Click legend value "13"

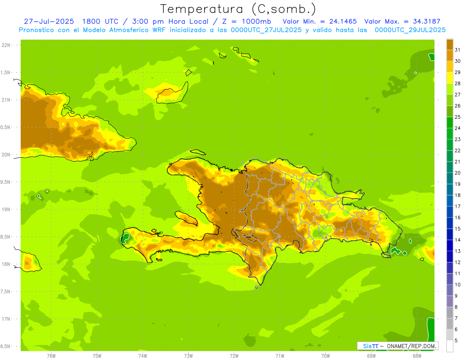point(457,251)
